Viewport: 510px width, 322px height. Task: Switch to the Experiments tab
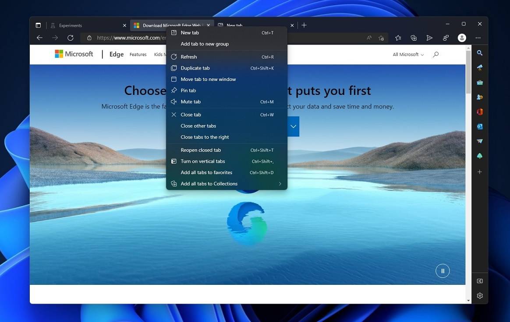tap(71, 25)
